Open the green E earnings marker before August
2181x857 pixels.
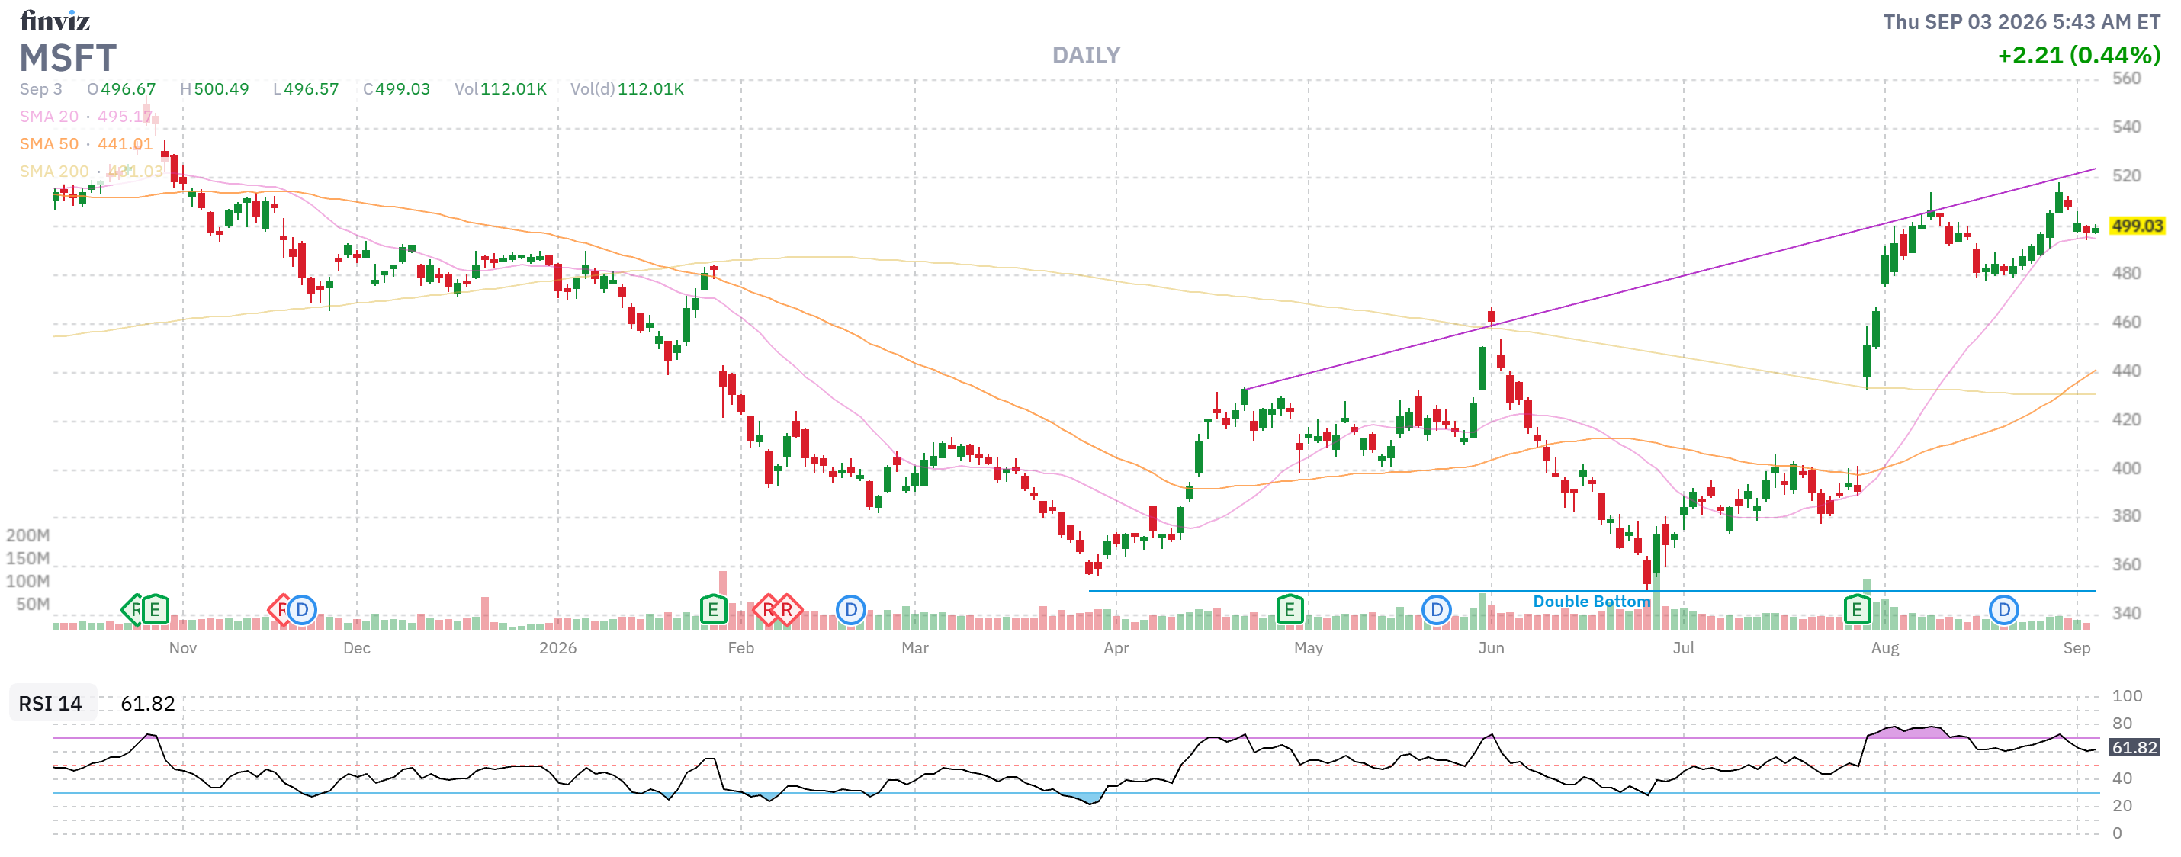click(x=1857, y=610)
